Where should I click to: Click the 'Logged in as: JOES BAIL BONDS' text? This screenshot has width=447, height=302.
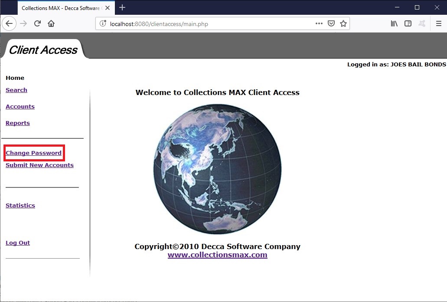coord(397,65)
